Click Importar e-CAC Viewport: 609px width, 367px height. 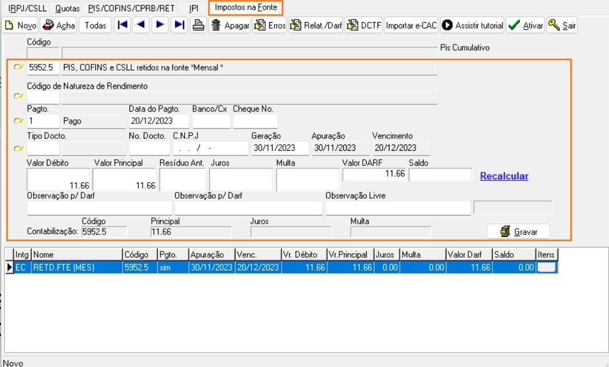[x=411, y=26]
